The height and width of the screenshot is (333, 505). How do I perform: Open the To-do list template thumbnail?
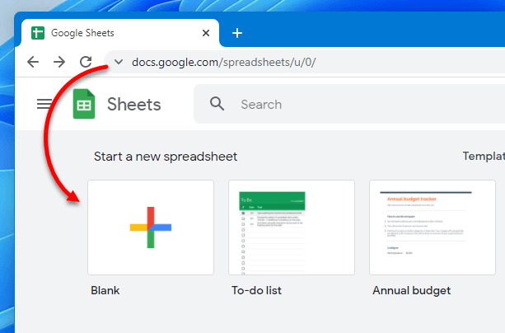292,227
